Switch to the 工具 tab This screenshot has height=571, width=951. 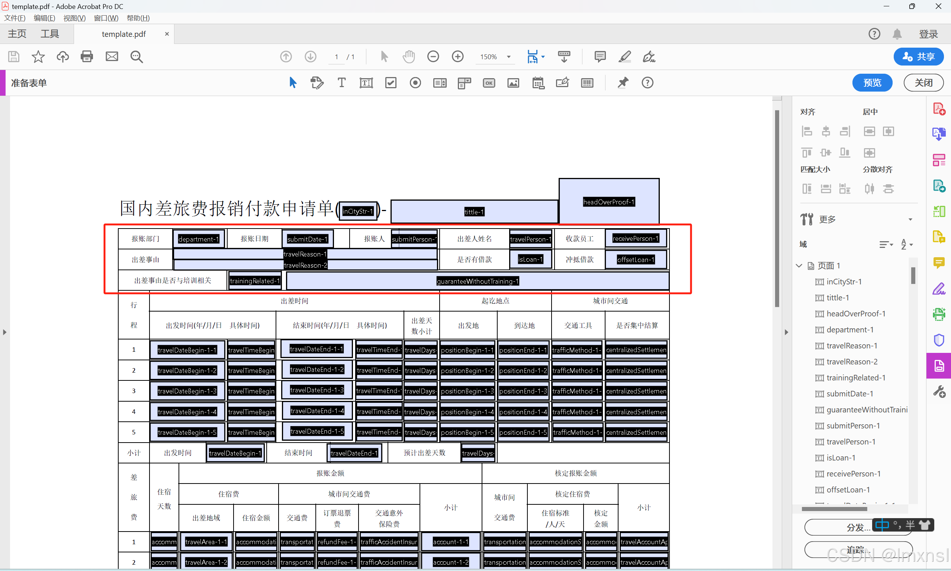(50, 34)
